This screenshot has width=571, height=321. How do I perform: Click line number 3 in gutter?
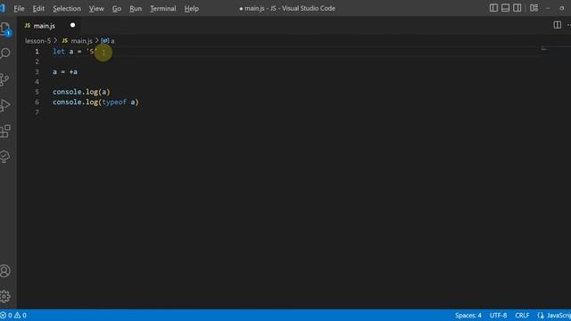coord(37,71)
